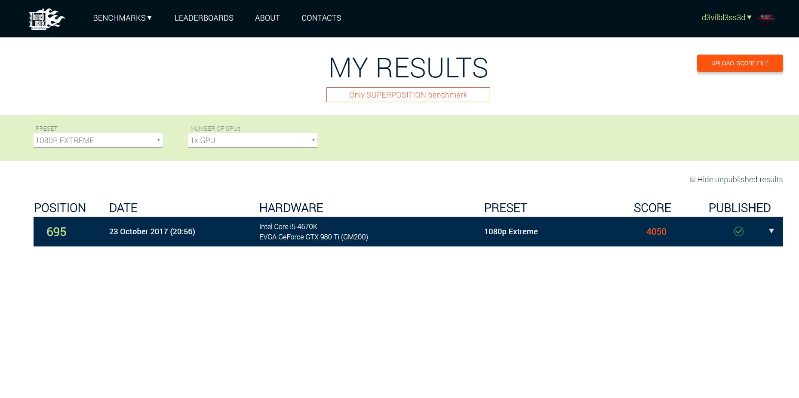Click the Only SUPERPOSITION benchmark filter
The height and width of the screenshot is (398, 799).
coord(408,95)
